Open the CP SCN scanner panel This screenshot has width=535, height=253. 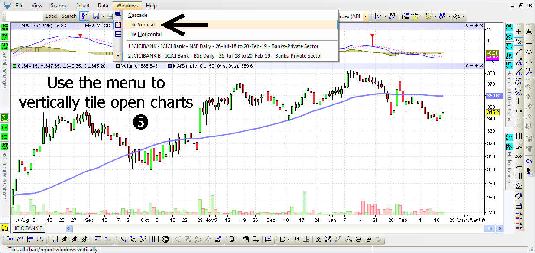pyautogui.click(x=509, y=37)
